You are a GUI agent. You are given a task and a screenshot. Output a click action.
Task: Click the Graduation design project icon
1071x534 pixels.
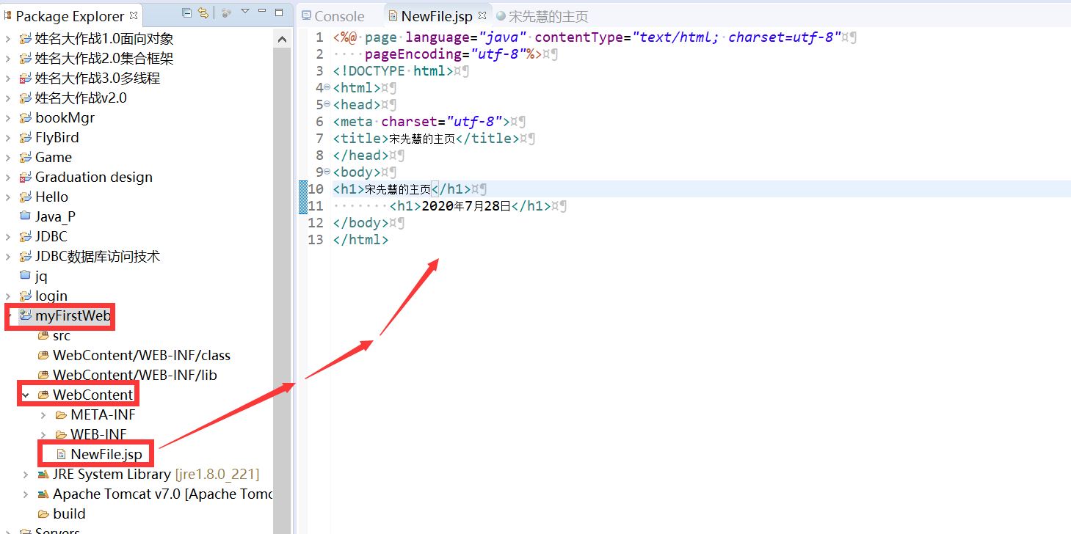tap(26, 178)
